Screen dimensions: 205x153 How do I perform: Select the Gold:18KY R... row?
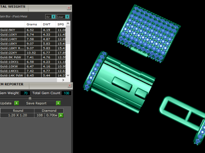[33, 48]
